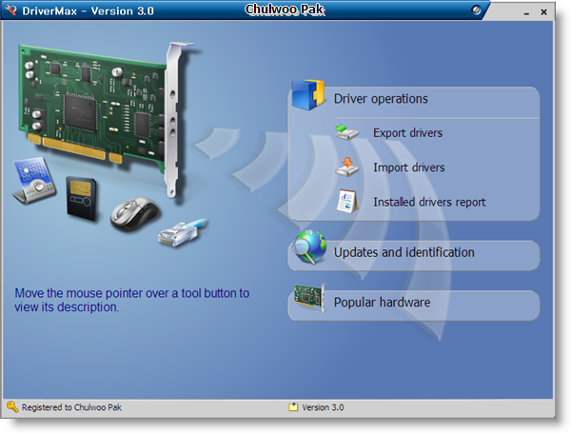
Task: Click 'Version 3.0' status bar text
Action: point(323,407)
